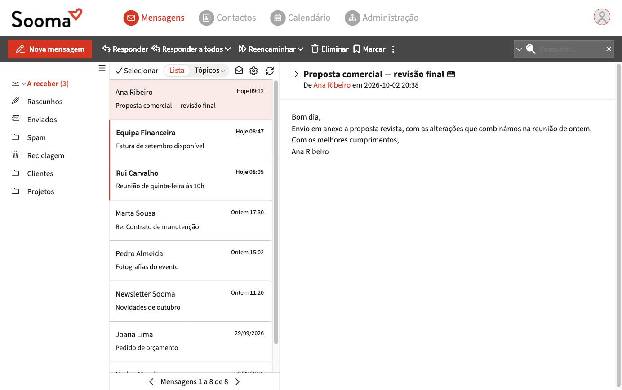This screenshot has width=622, height=390.
Task: Open the Tópicos dropdown arrow
Action: pos(223,71)
